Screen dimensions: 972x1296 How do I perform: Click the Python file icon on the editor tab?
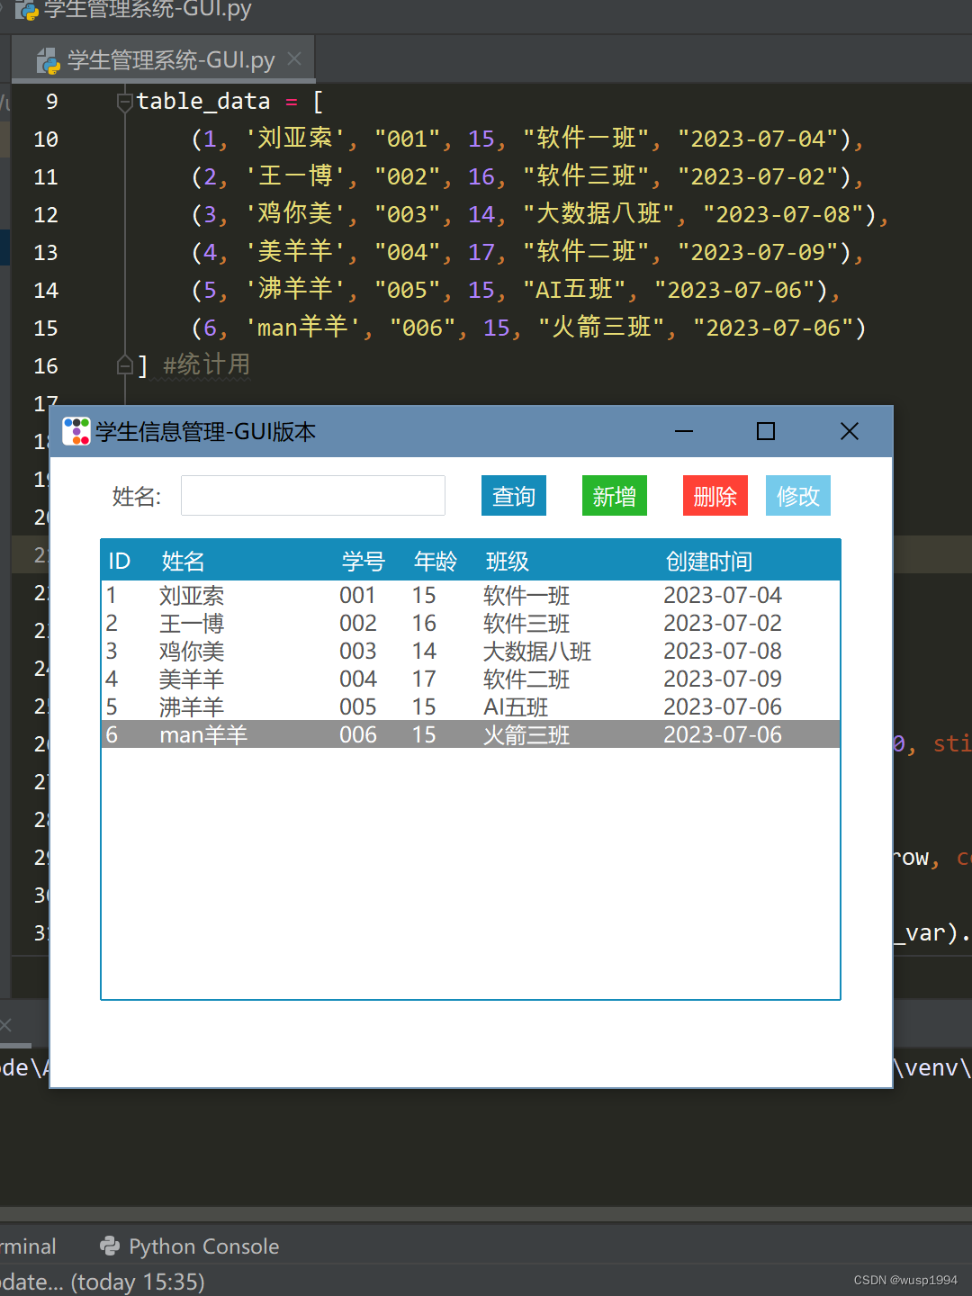pyautogui.click(x=46, y=59)
